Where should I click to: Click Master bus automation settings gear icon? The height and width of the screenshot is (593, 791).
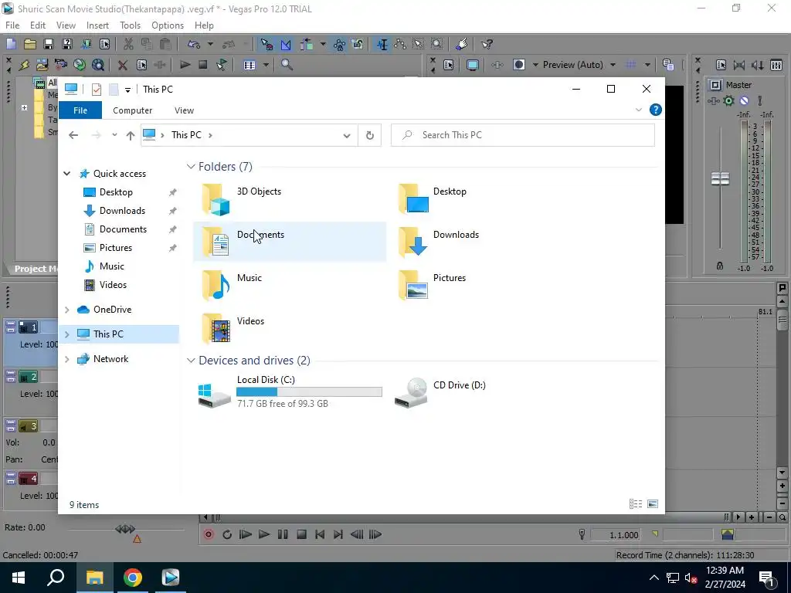(x=728, y=101)
